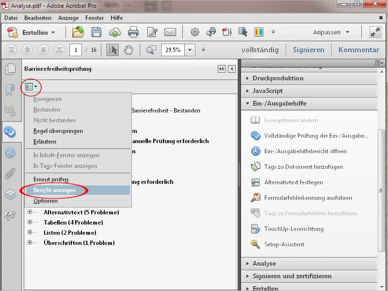Click Vollständige Prüfung der Ein-/Ausgabe

310,136
